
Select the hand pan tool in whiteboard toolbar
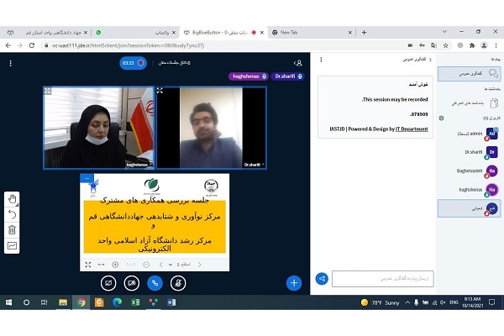(13, 199)
